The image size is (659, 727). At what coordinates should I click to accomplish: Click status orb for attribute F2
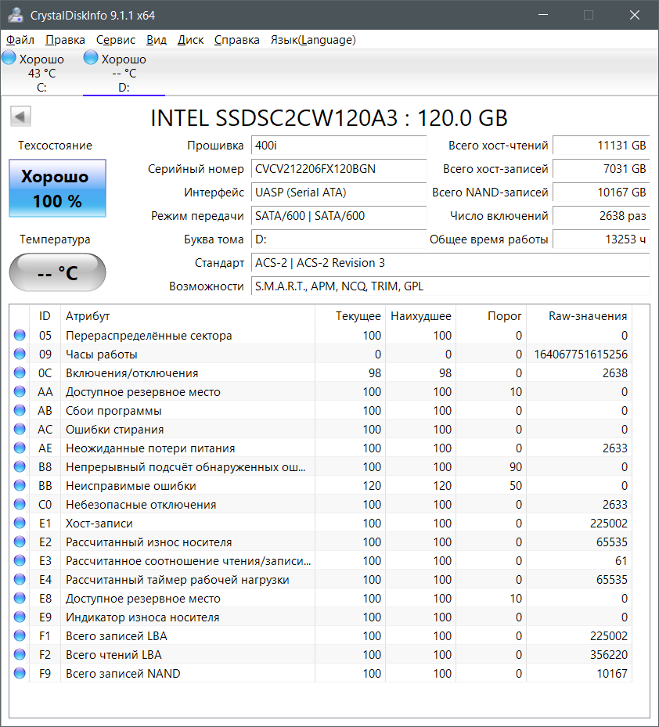click(20, 655)
